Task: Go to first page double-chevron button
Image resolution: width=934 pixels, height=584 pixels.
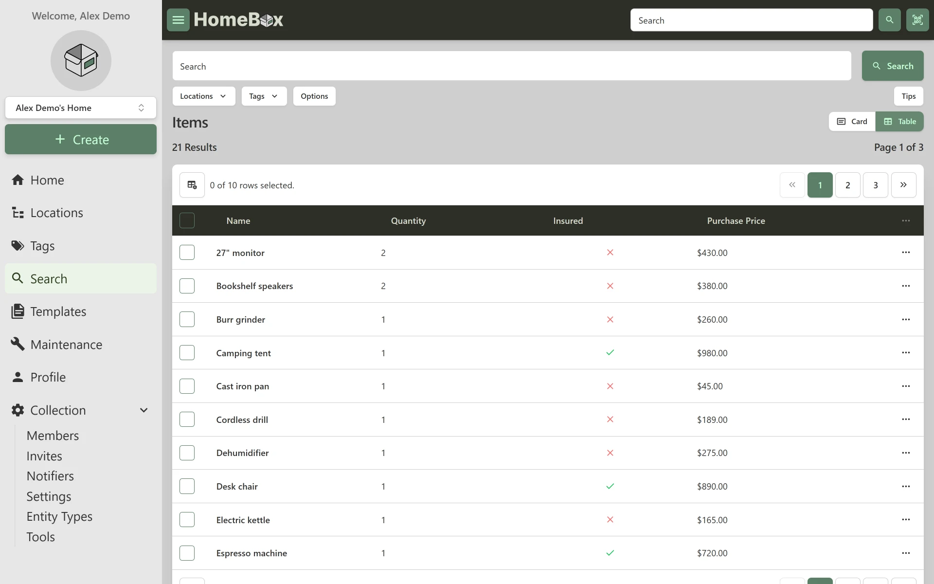Action: click(792, 185)
